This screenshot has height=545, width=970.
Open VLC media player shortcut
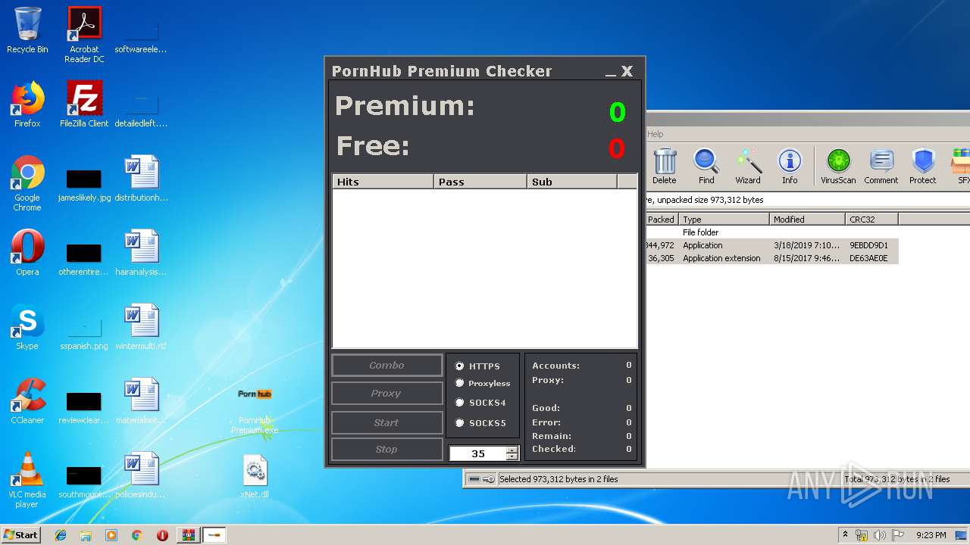(x=27, y=480)
